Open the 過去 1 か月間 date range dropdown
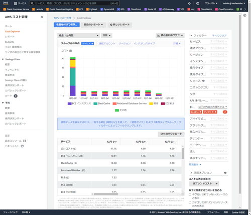 pos(78,36)
